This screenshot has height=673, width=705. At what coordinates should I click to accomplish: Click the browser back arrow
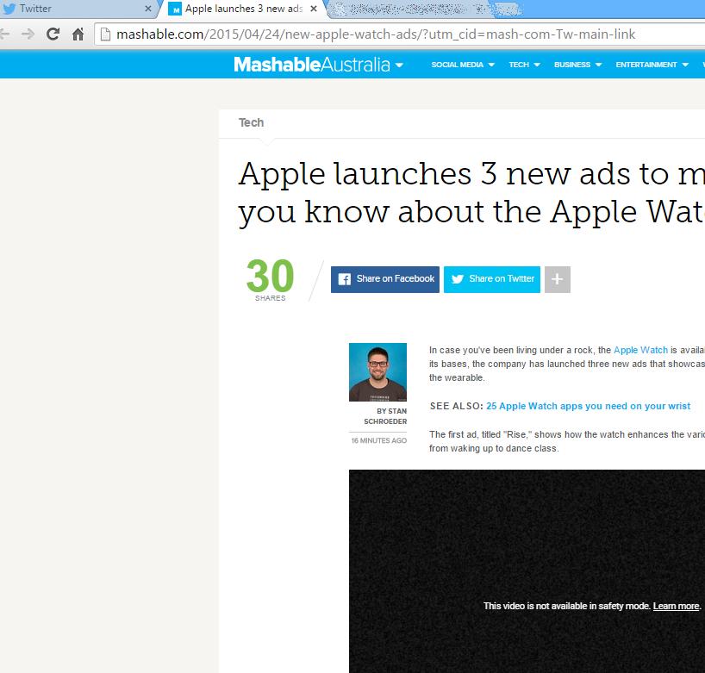point(4,34)
